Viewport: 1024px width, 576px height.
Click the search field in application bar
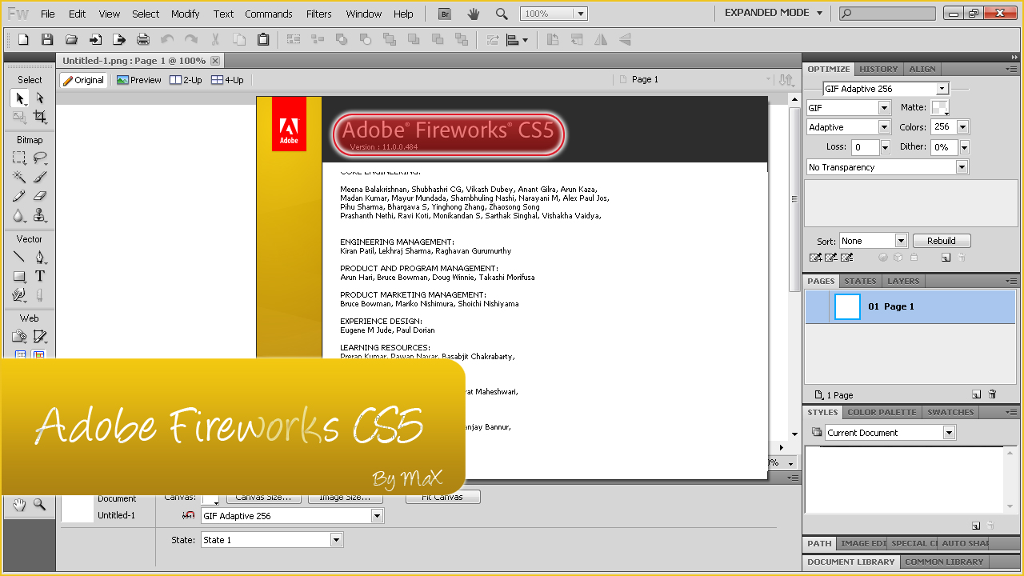[x=887, y=14]
